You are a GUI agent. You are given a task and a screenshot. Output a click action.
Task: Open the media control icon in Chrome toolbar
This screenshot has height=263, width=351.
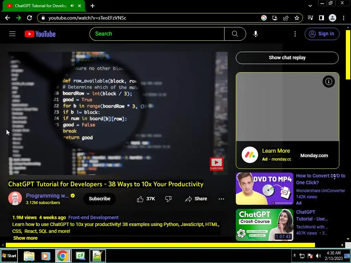pyautogui.click(x=311, y=18)
